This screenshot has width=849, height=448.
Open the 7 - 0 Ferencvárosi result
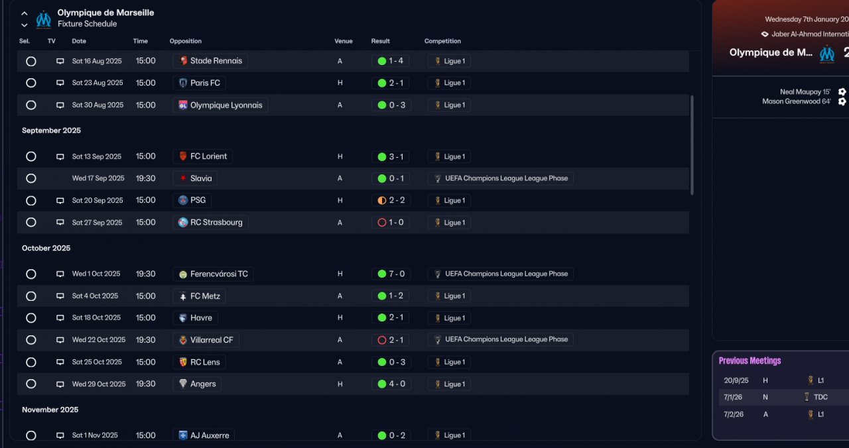click(x=391, y=274)
